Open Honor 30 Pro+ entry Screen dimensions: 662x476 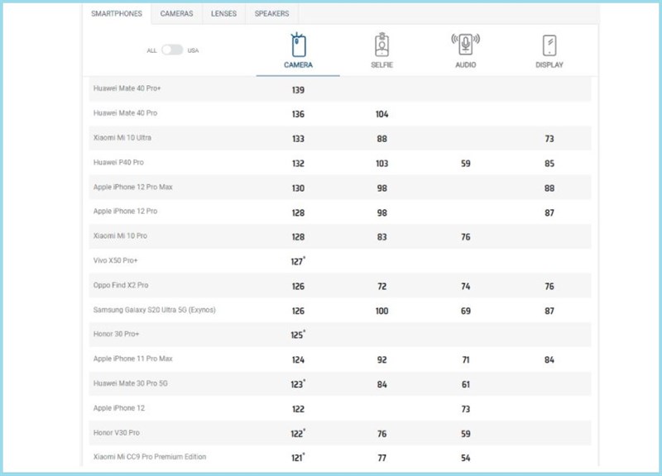116,334
